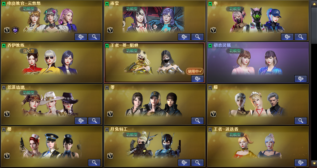Viewport: 317px width, 168px height.
Task: Preview 樱 character with magnifier
Action: click(x=94, y=162)
